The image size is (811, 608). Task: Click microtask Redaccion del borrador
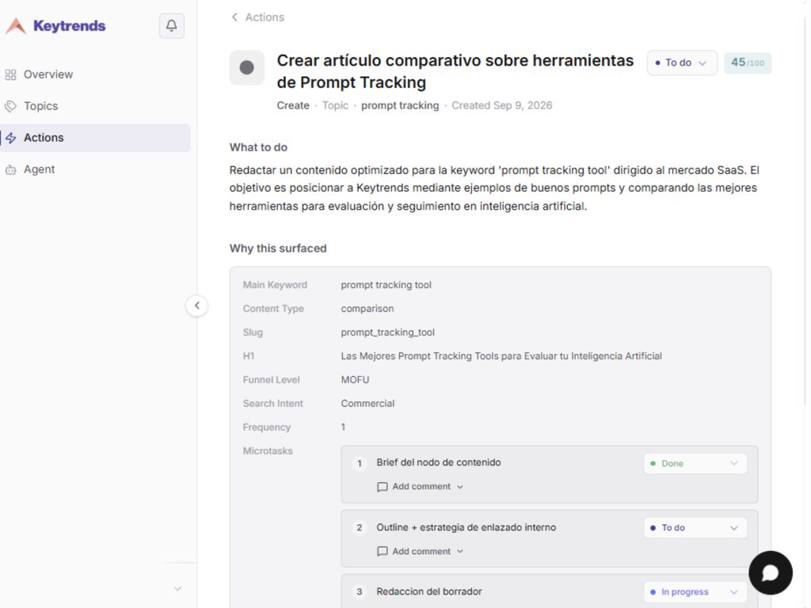(x=428, y=591)
